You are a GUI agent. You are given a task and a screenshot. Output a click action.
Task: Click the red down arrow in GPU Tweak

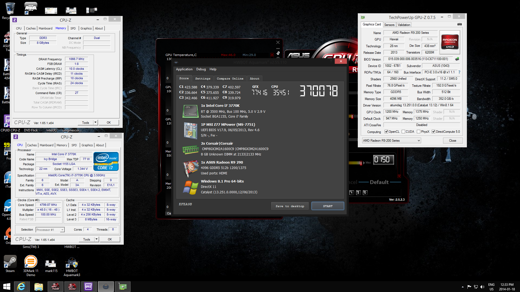[x=399, y=176]
